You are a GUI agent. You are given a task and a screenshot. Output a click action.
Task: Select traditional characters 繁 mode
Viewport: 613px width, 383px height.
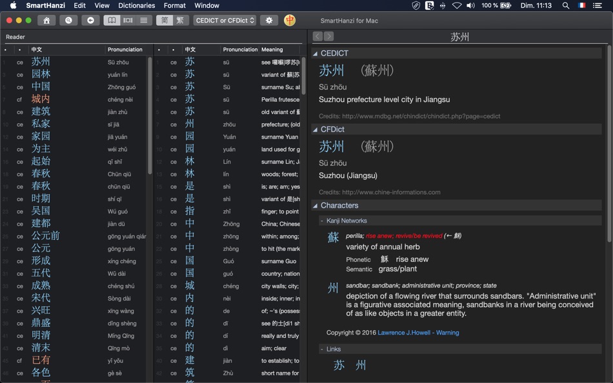click(180, 21)
